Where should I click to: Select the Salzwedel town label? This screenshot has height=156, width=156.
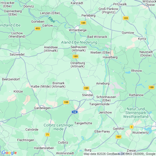point(17,54)
